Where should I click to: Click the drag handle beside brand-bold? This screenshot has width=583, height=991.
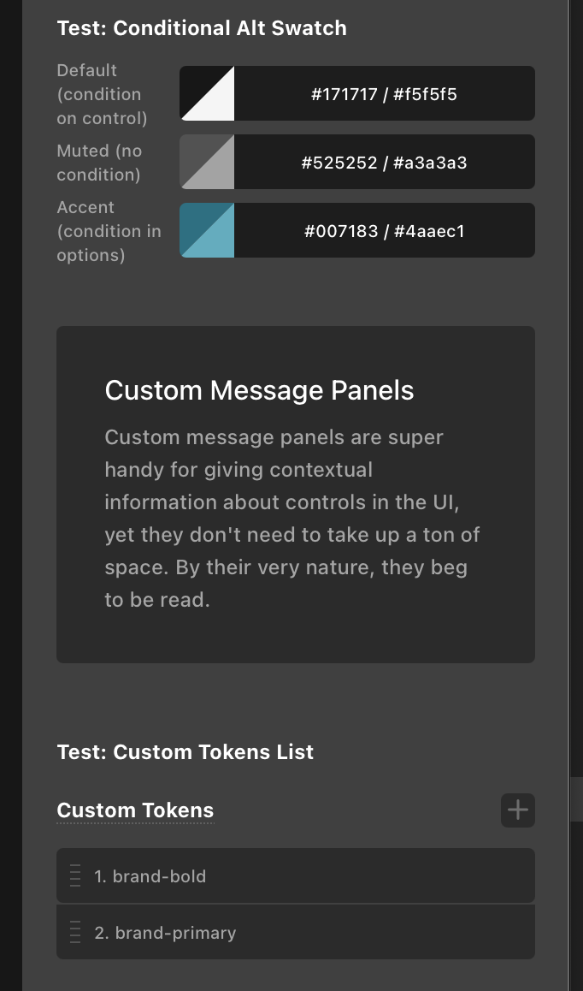pos(75,876)
